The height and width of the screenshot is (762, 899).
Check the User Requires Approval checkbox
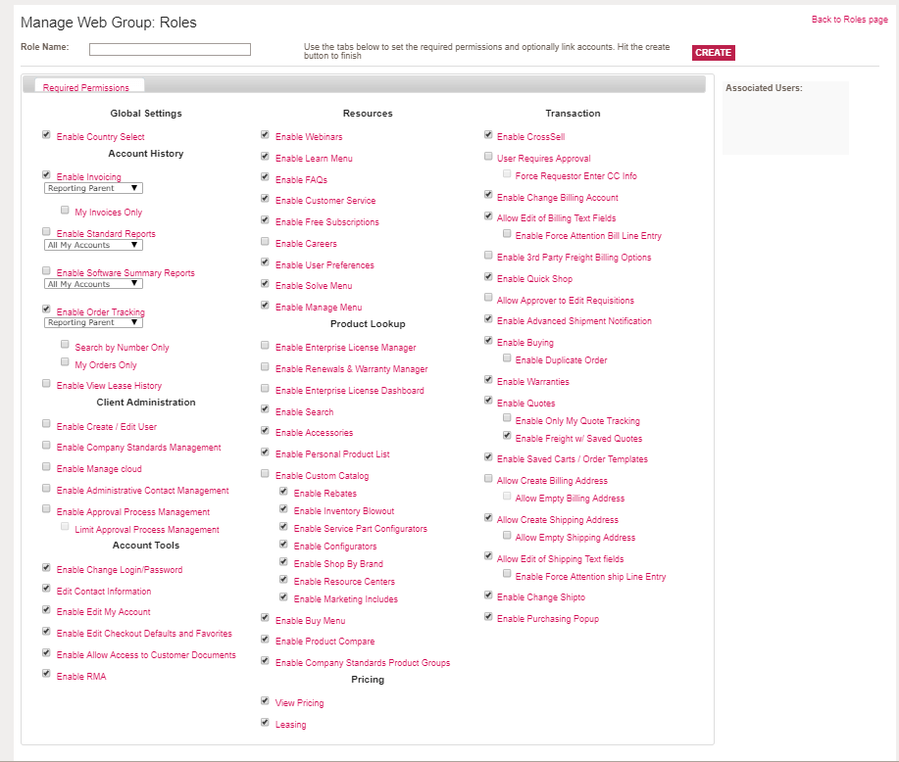click(x=488, y=157)
